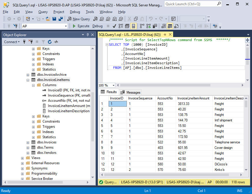Screen dimensions: 252x194
Task: Open the 100% zoom level dropdown
Action: click(113, 85)
